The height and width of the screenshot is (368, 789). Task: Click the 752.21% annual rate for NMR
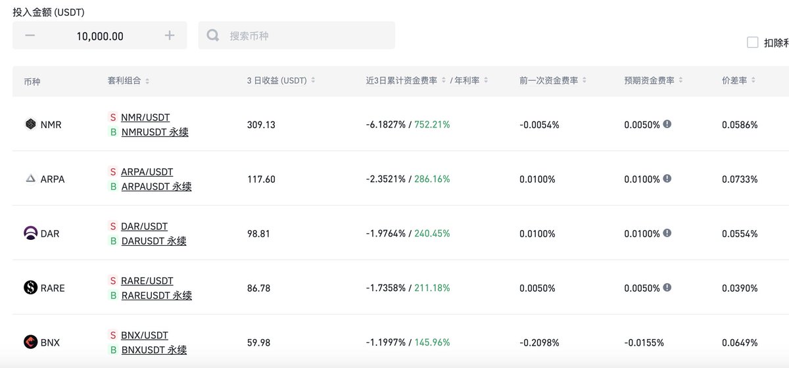coord(432,124)
